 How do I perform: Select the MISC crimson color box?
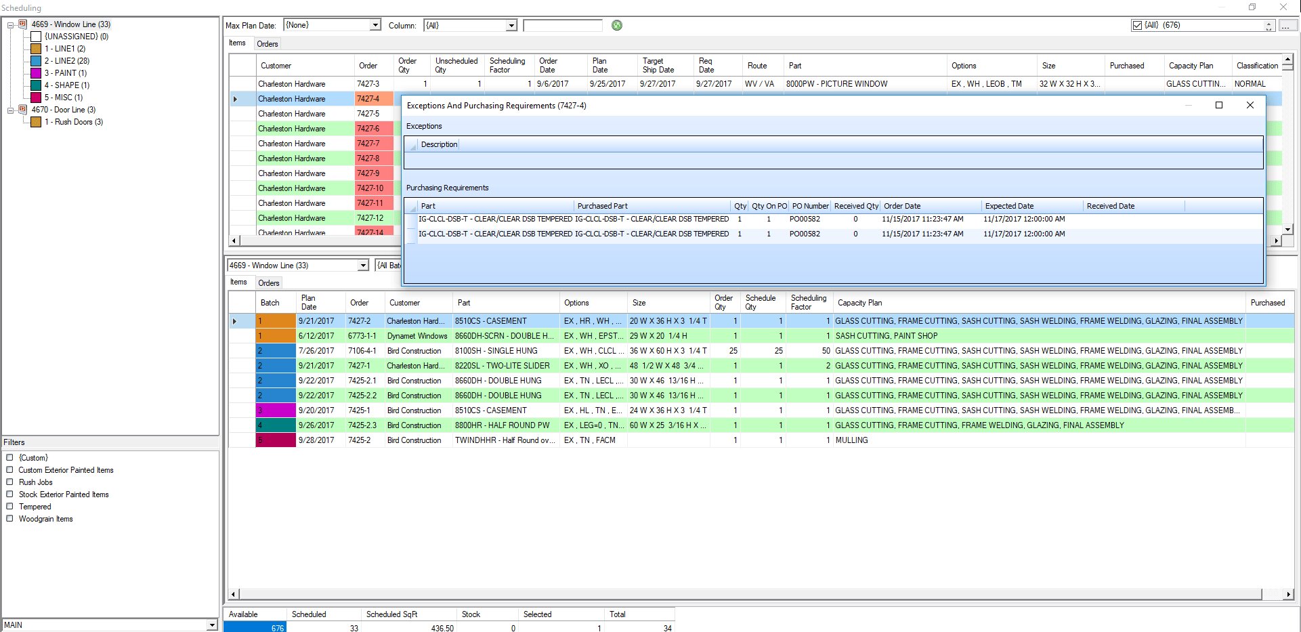pos(36,98)
